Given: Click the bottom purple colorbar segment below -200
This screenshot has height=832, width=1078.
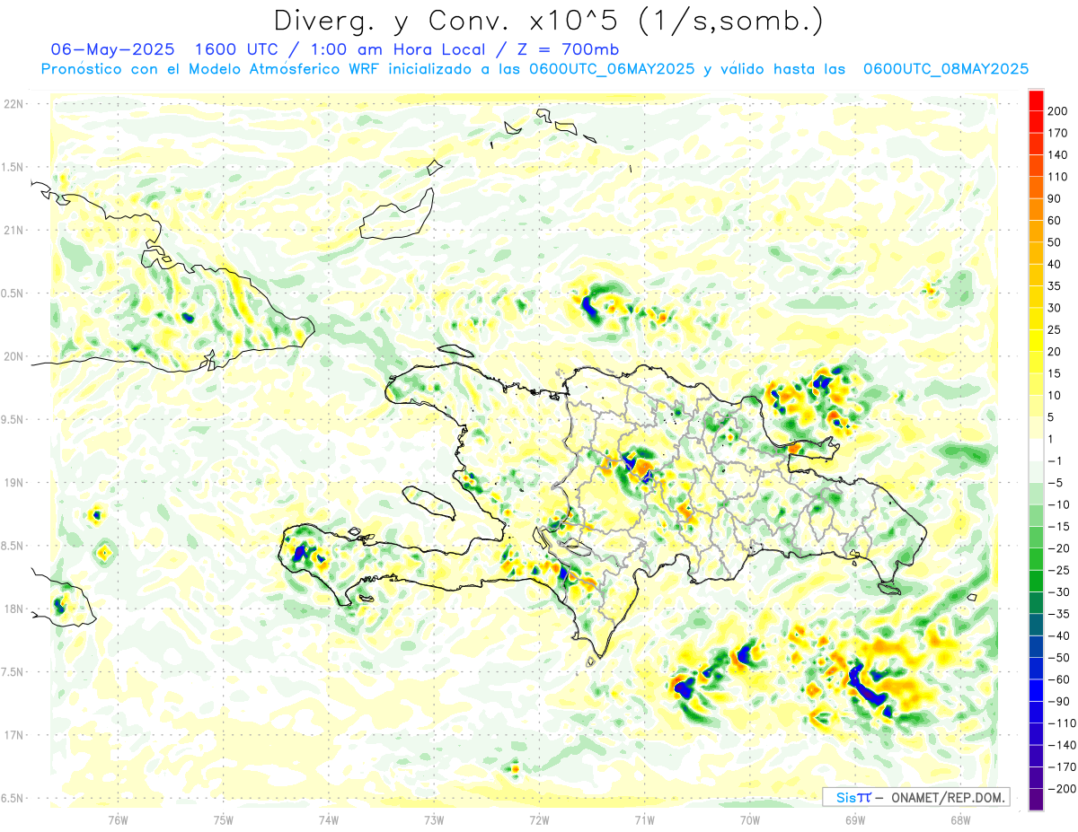Looking at the screenshot, I should tap(1036, 799).
